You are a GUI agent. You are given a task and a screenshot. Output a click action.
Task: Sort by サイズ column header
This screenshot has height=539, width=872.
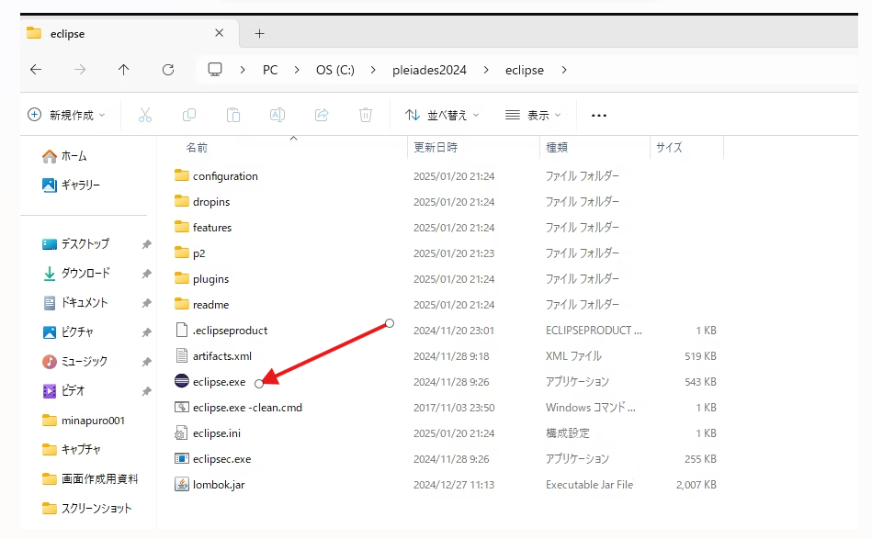click(669, 147)
